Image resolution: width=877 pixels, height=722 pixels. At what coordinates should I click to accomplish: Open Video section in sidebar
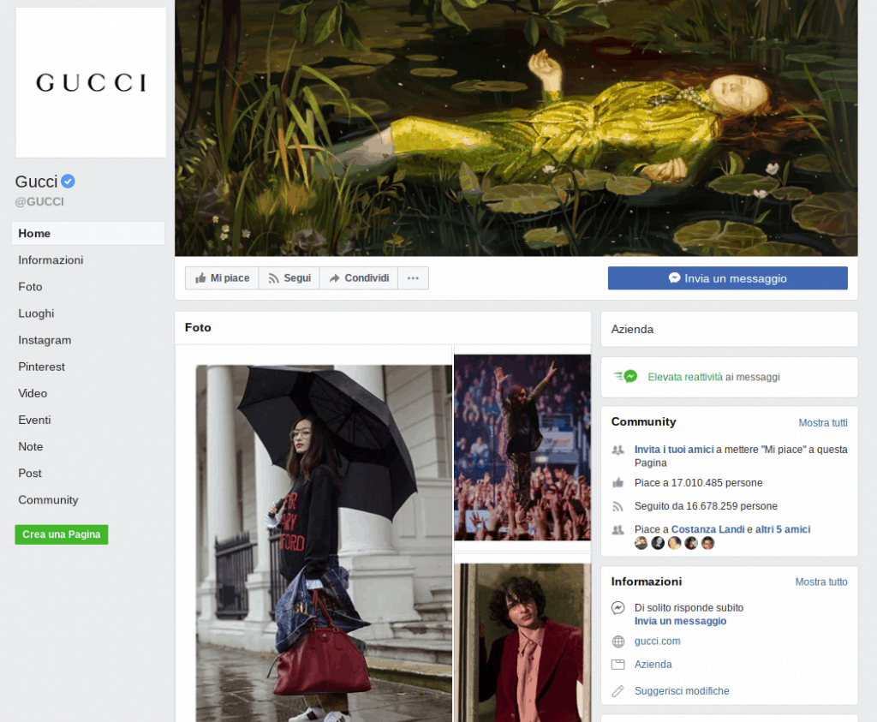(33, 393)
